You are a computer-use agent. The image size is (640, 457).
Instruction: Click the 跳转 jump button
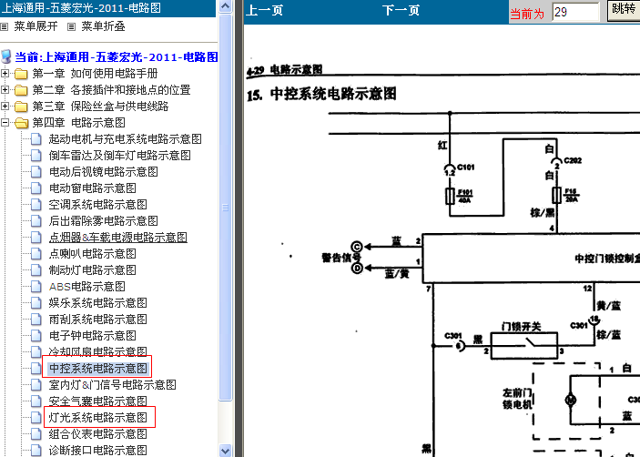[624, 10]
